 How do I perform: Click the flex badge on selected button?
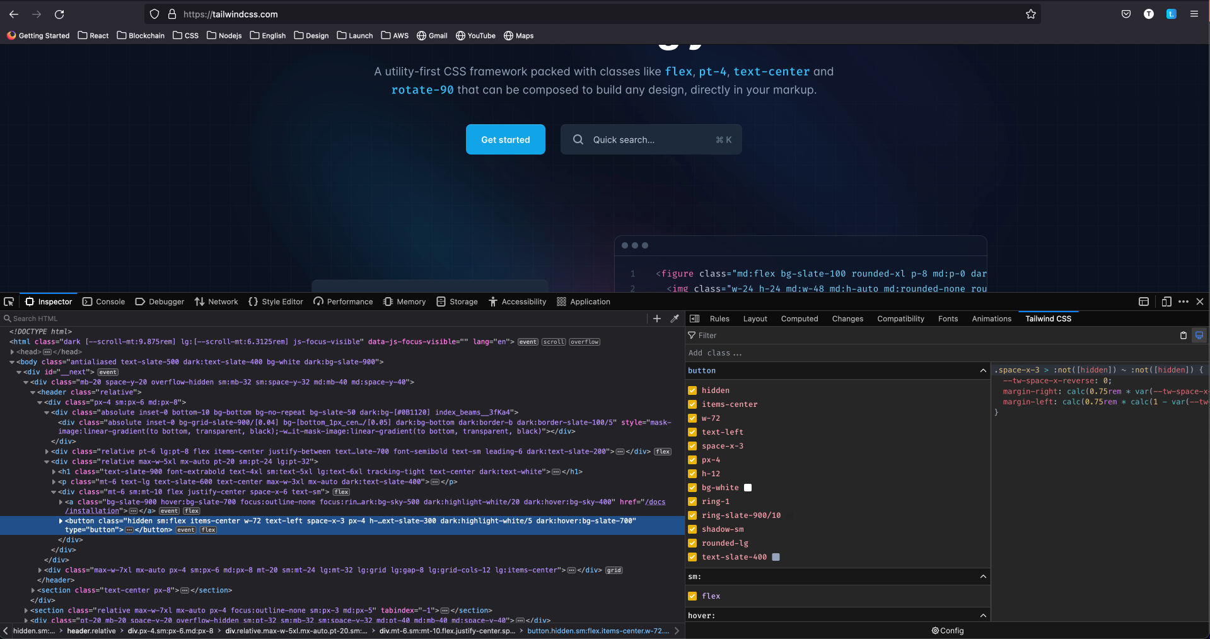209,530
